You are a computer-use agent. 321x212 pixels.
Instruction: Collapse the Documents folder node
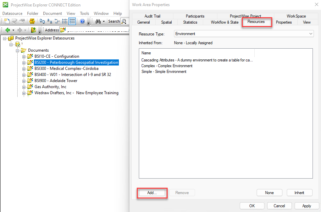(17, 50)
